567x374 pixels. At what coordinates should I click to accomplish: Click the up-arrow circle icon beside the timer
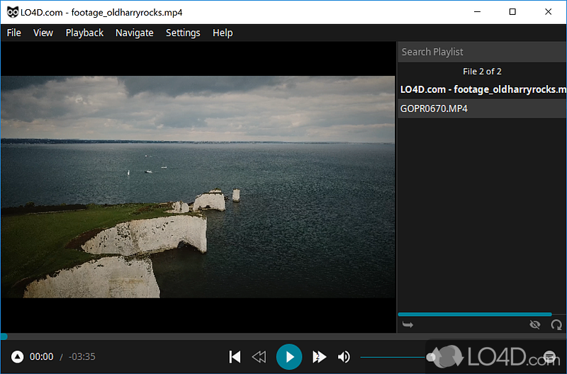pos(17,357)
